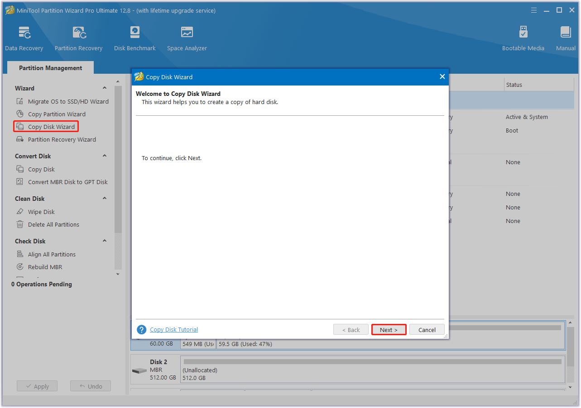
Task: Open the Space Analyzer tool
Action: [x=187, y=39]
